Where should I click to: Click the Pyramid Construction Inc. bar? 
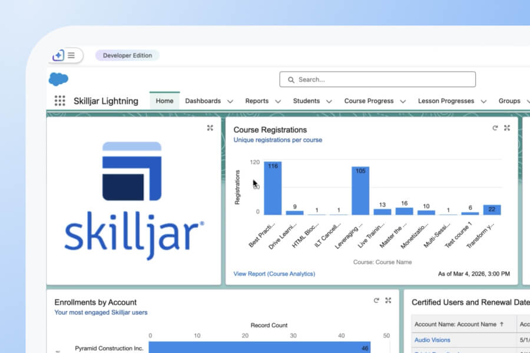point(260,347)
